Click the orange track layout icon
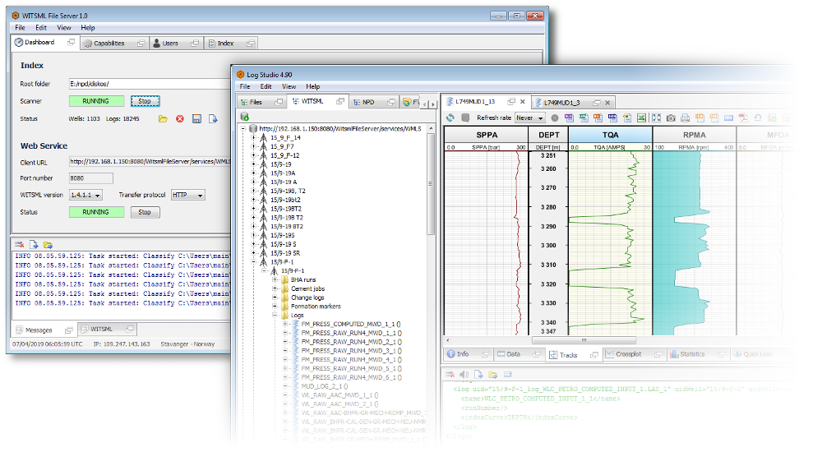The image size is (822, 452). (598, 118)
